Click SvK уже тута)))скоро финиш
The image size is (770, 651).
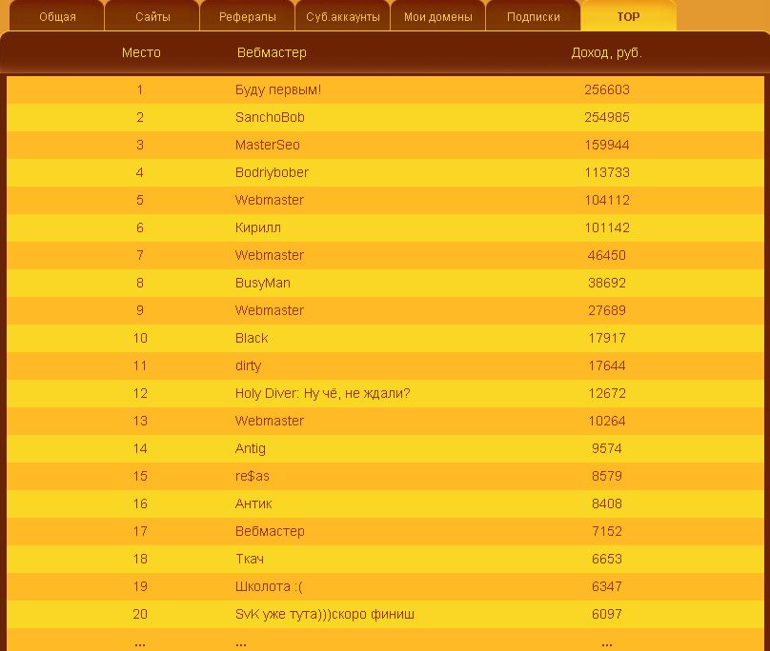point(325,614)
